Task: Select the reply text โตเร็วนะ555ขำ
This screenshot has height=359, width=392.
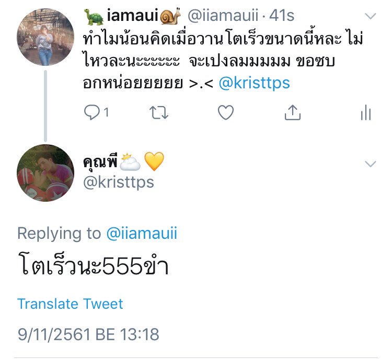Action: point(94,264)
